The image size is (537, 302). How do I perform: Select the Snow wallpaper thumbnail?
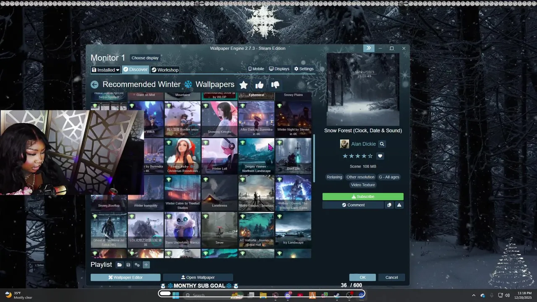pos(219,230)
